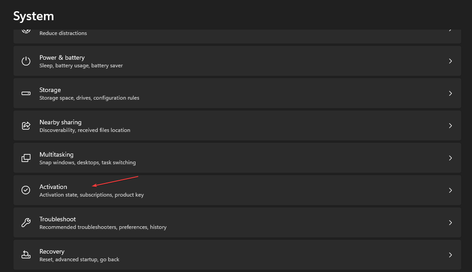Expand the Troubleshoot chevron arrow
The image size is (472, 272).
click(450, 222)
